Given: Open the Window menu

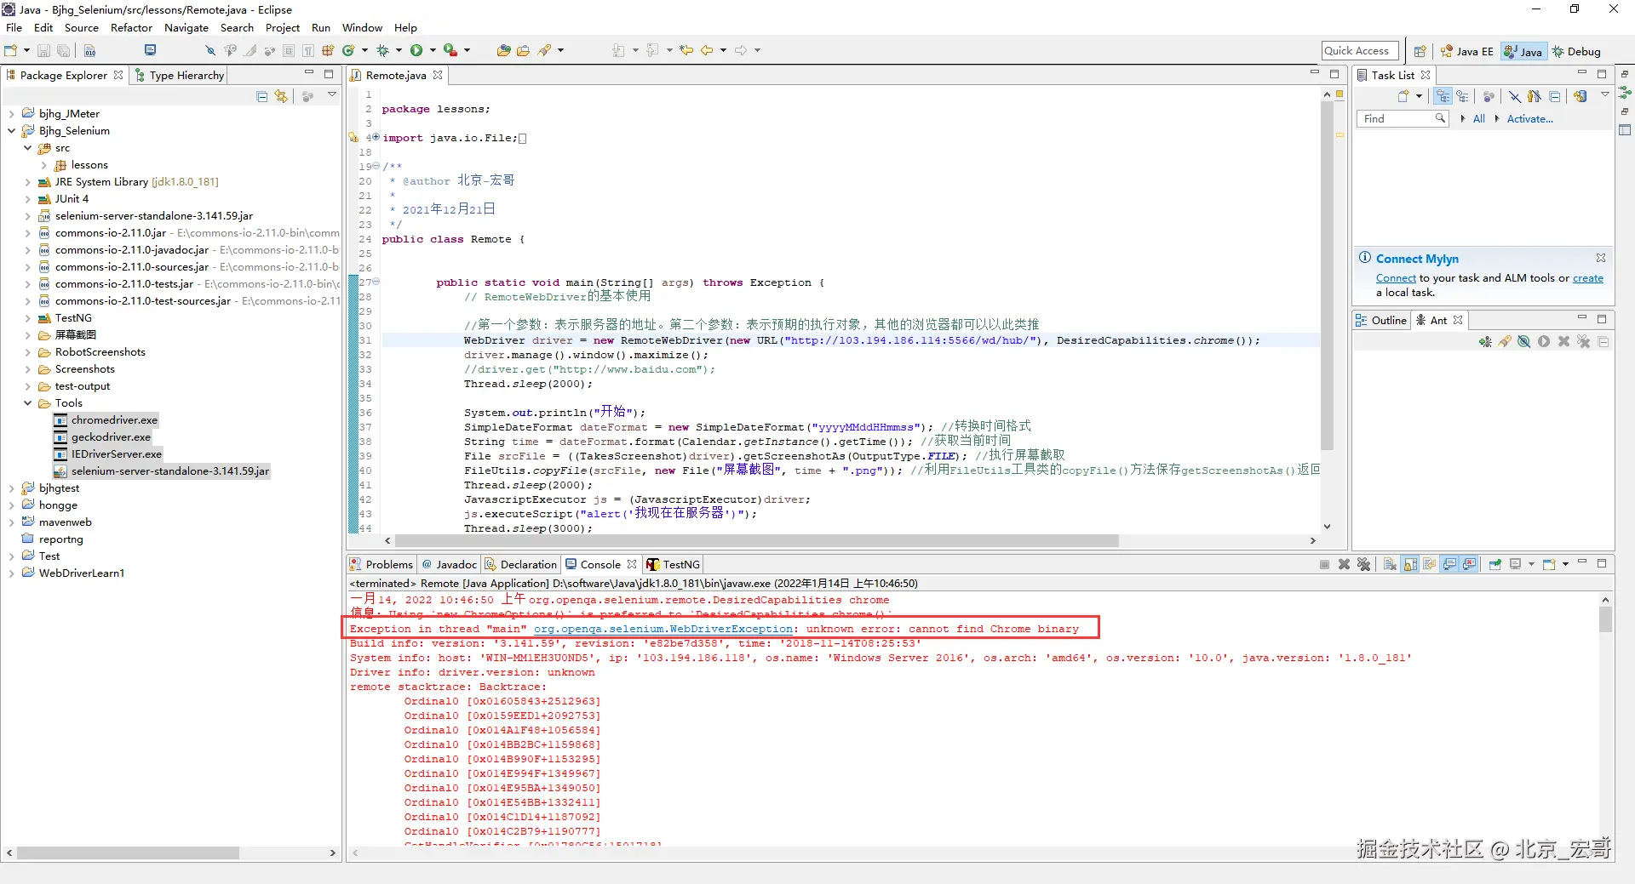Looking at the screenshot, I should coord(362,28).
